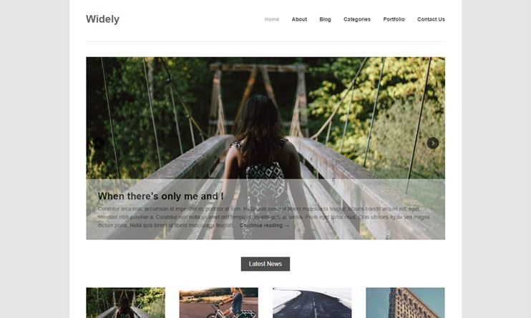Open the 'When there's only me and I' post title
The height and width of the screenshot is (318, 531).
tap(160, 197)
